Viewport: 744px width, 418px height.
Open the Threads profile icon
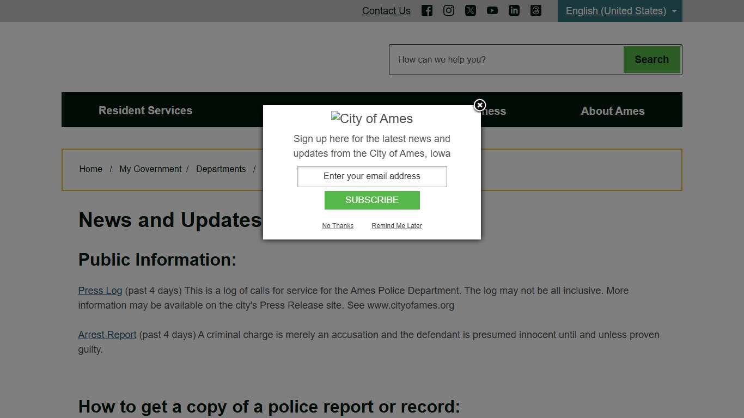[x=536, y=10]
